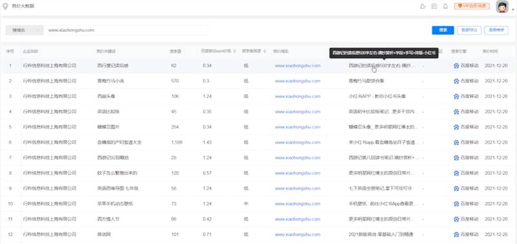Click the Baidu paw icon in row 6
Image resolution: width=517 pixels, height=244 pixels.
tap(456, 143)
